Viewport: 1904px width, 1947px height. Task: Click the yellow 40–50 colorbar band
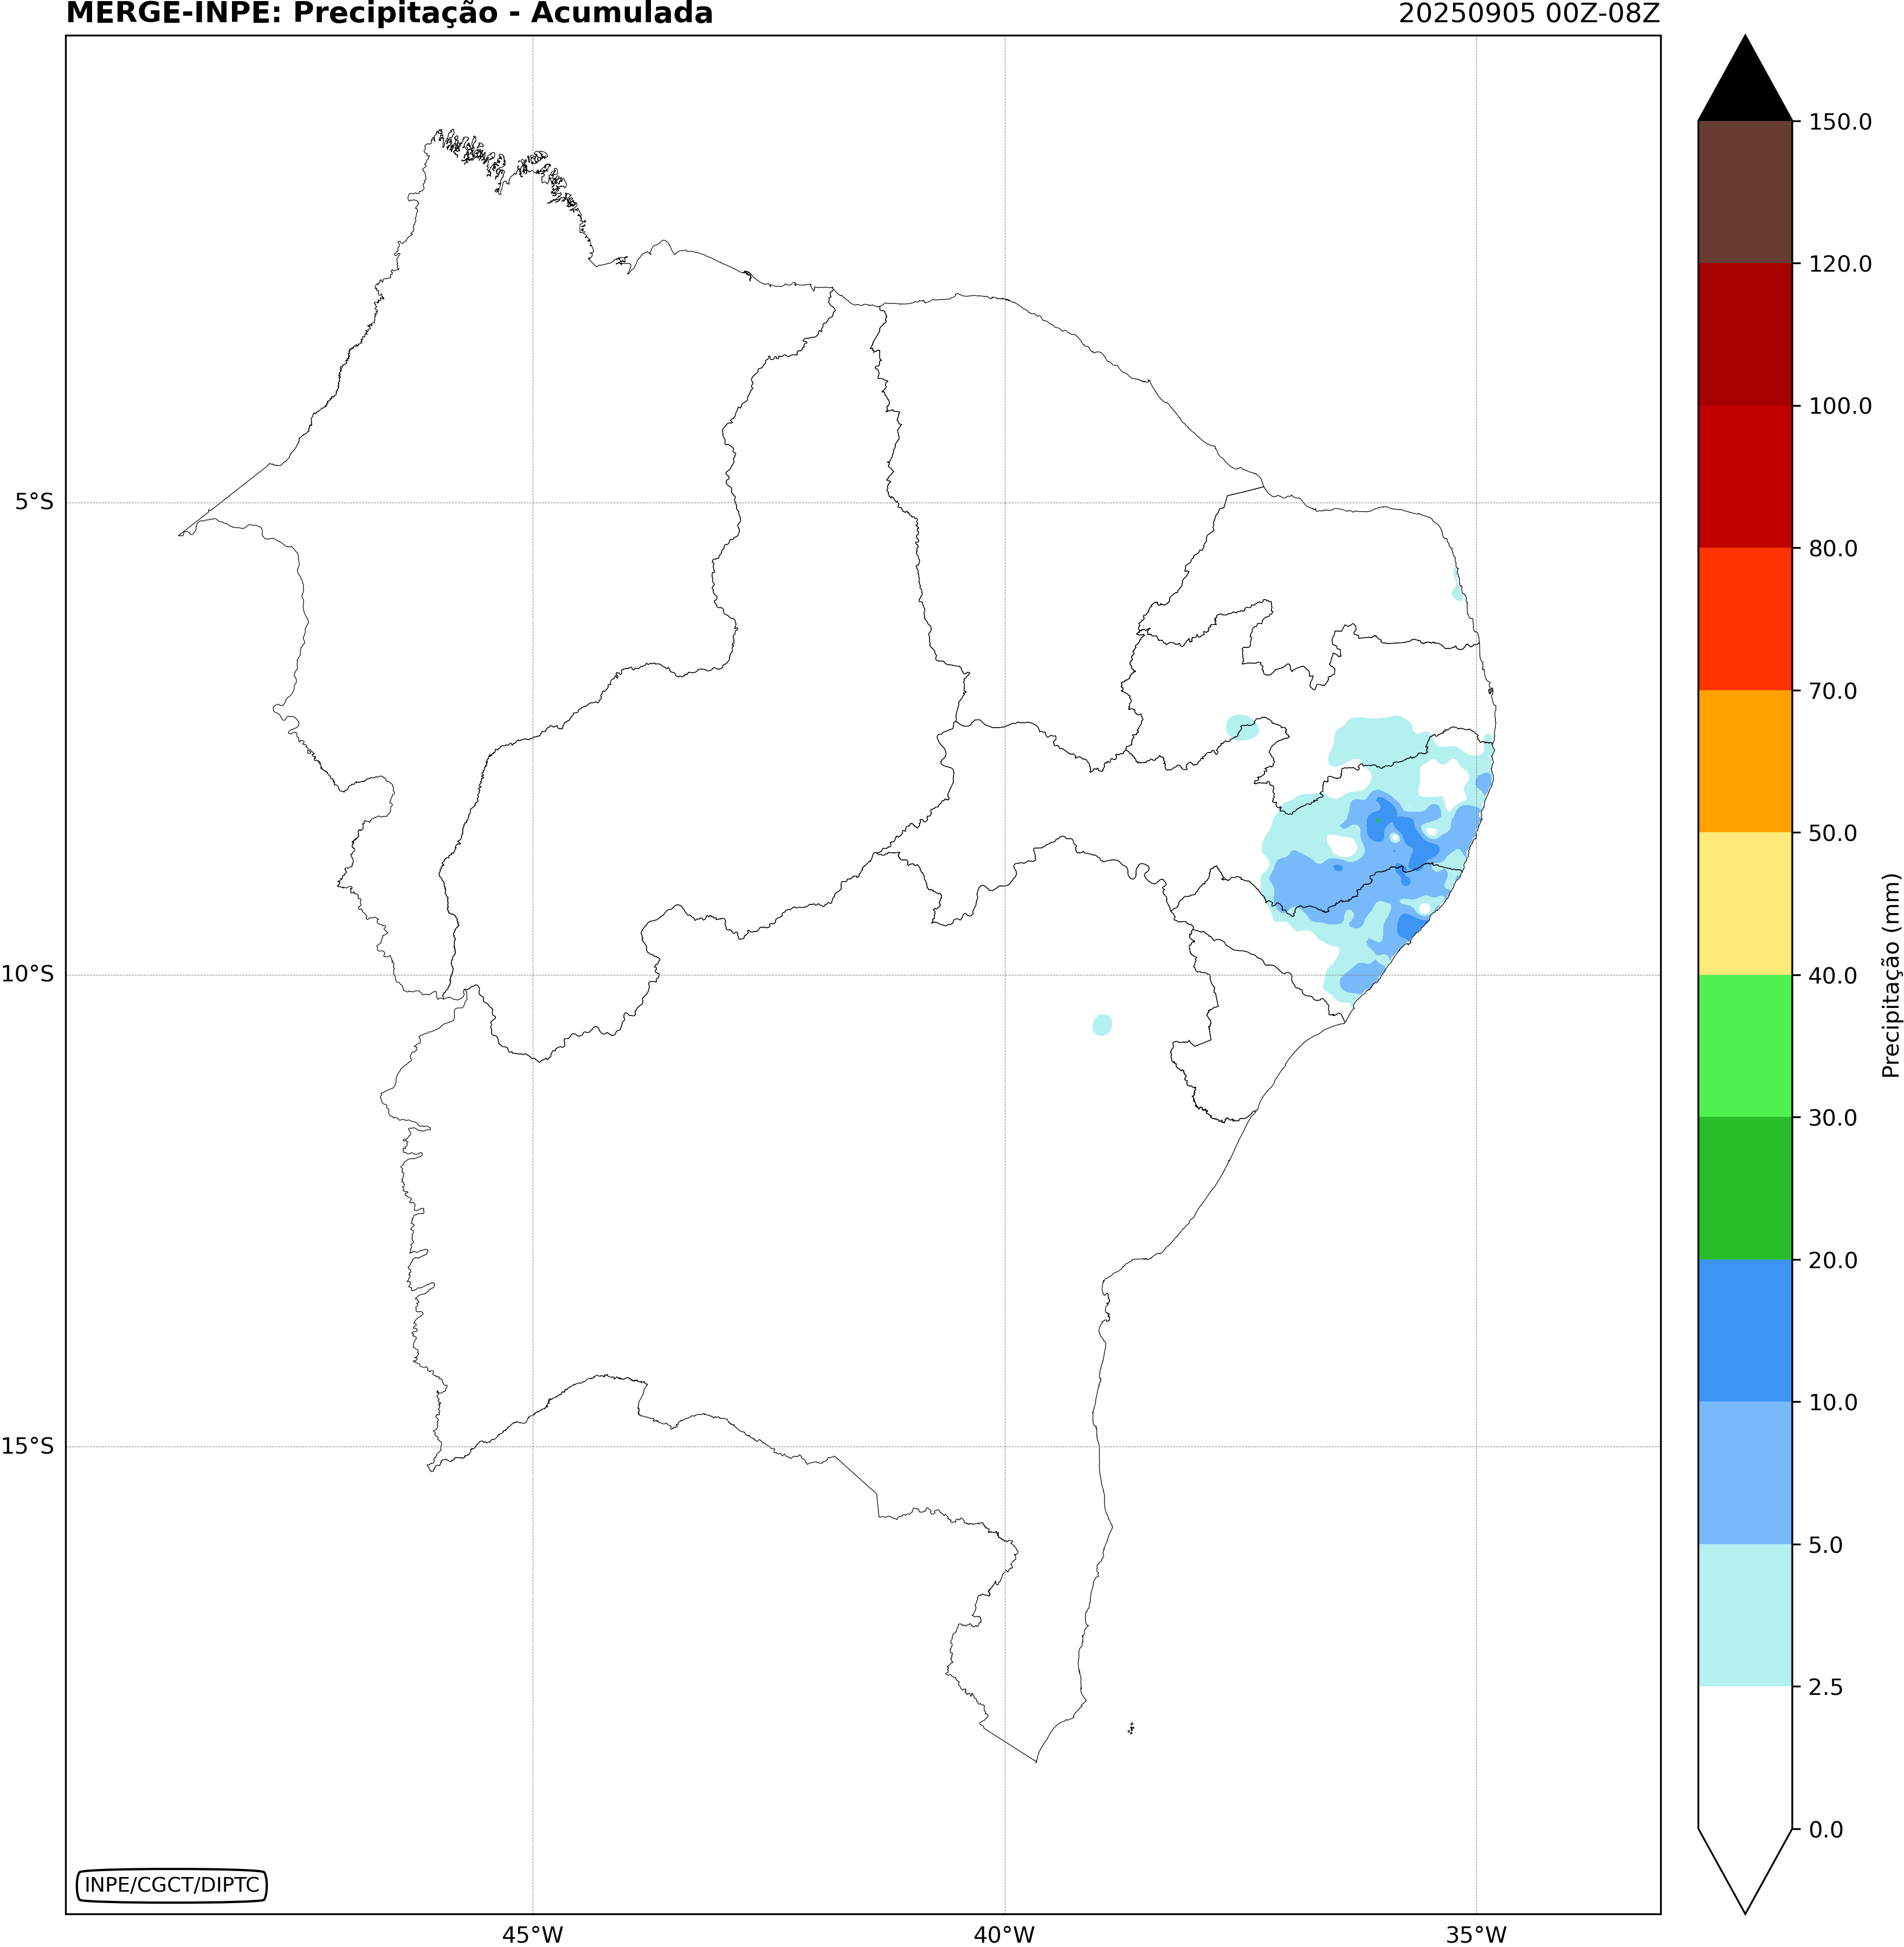[x=1744, y=903]
